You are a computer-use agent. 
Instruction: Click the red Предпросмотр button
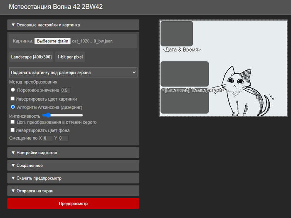click(73, 203)
